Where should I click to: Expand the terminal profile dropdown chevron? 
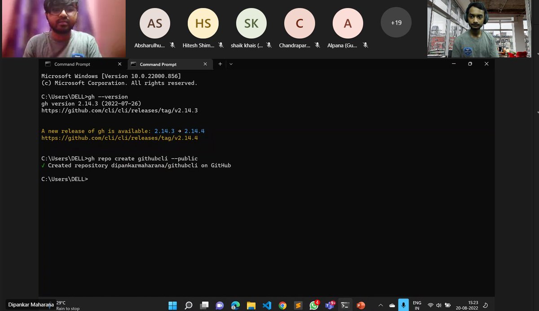[x=231, y=64]
